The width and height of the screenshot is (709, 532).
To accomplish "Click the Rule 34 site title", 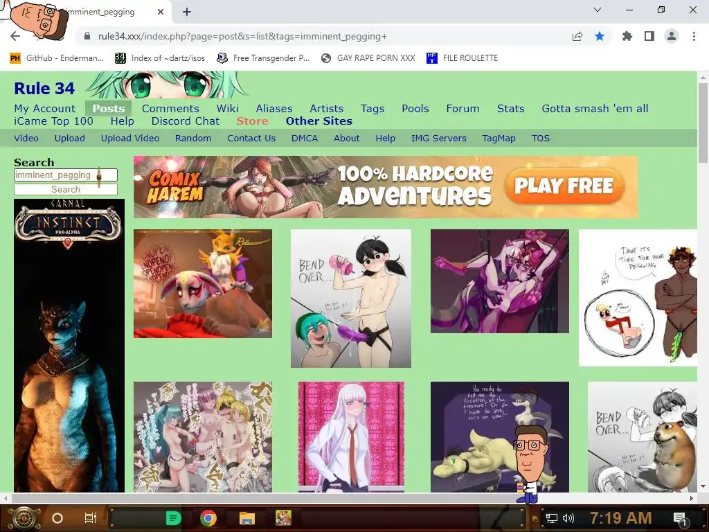I will pyautogui.click(x=44, y=88).
